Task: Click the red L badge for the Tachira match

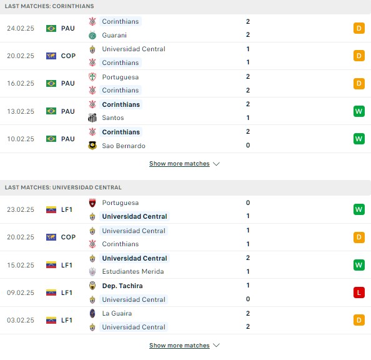Action: tap(359, 292)
